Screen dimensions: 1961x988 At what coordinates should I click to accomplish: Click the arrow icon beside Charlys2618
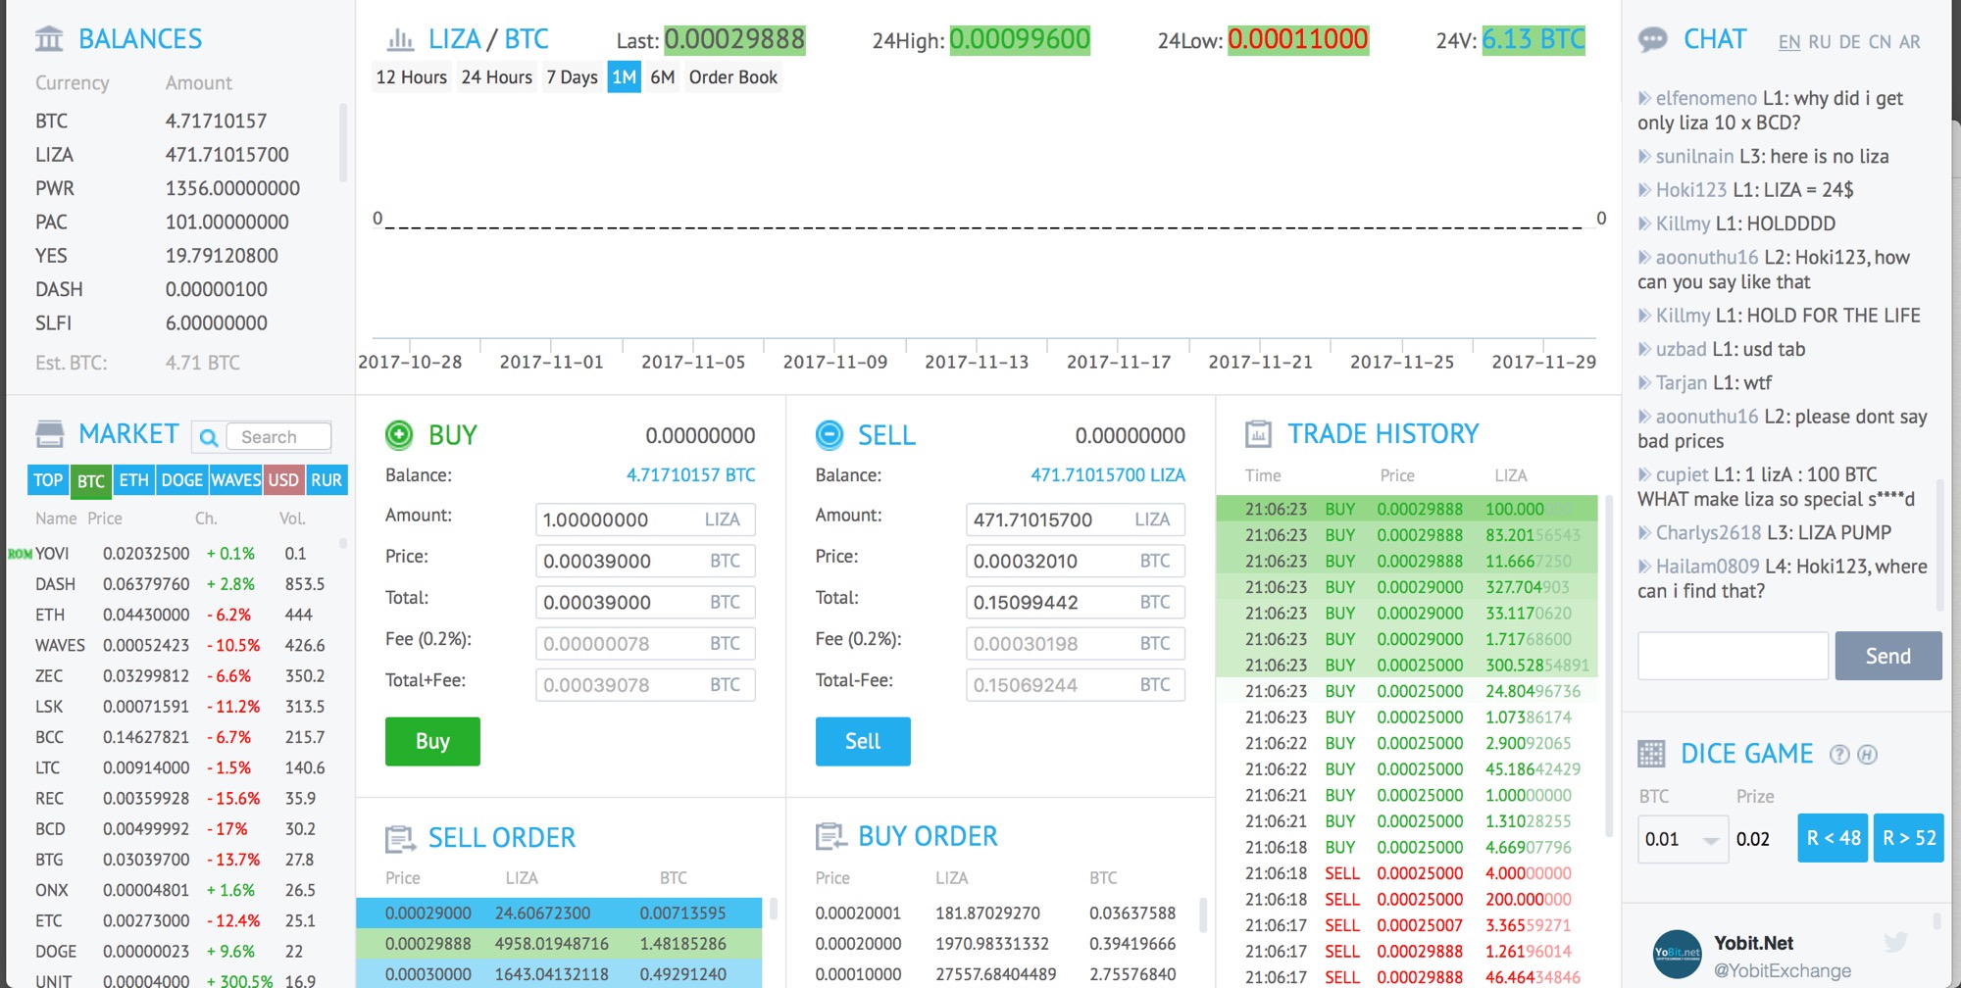click(1644, 533)
